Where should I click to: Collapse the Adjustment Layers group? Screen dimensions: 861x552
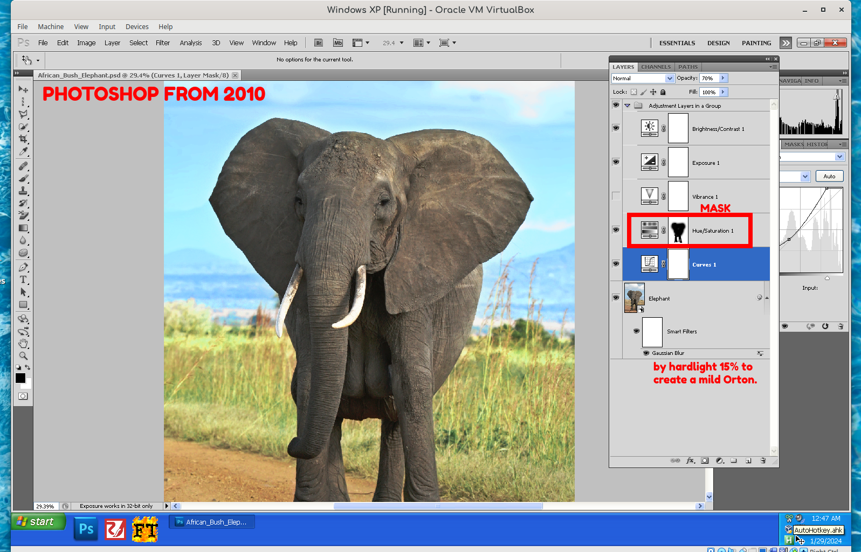[x=627, y=106]
